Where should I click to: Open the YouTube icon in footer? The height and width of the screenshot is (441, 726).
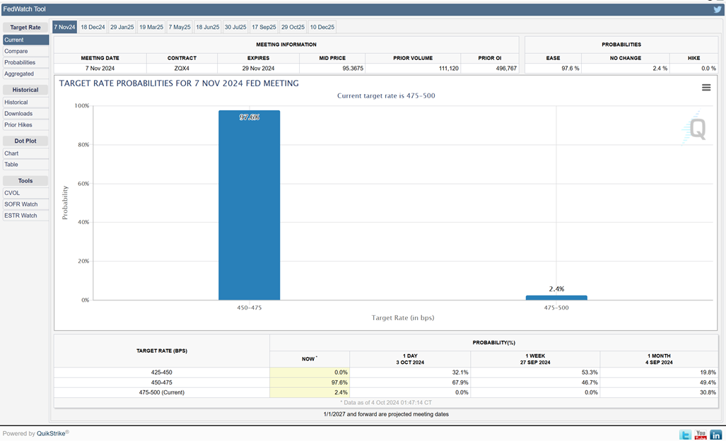(x=701, y=435)
